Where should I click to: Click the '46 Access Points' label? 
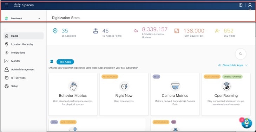point(112,36)
